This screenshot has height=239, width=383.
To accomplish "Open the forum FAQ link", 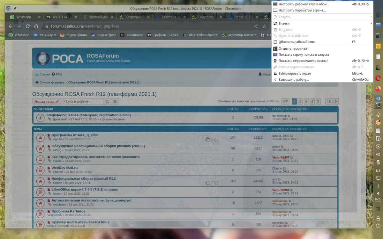I will [57, 74].
